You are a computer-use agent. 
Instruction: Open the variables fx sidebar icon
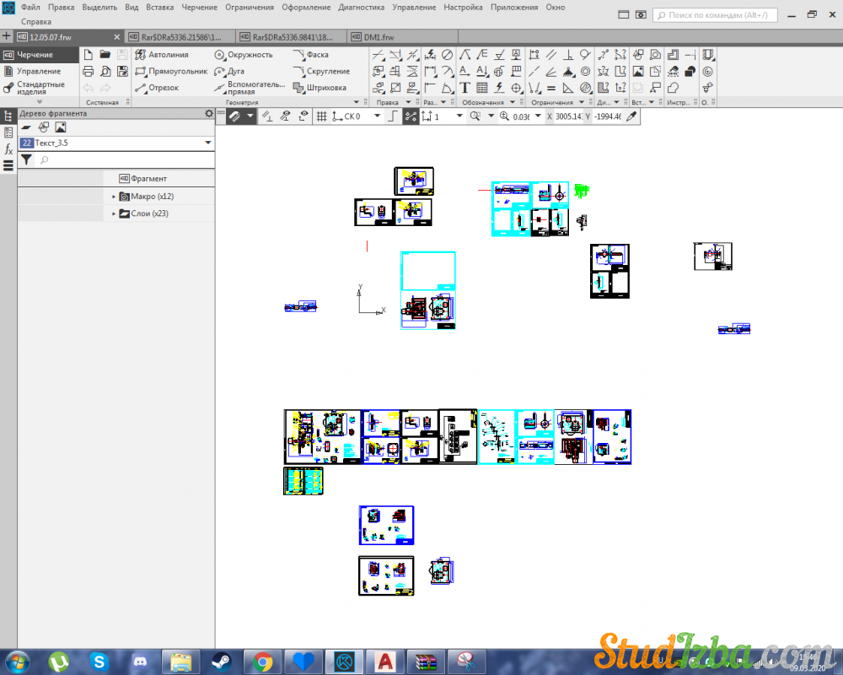8,149
